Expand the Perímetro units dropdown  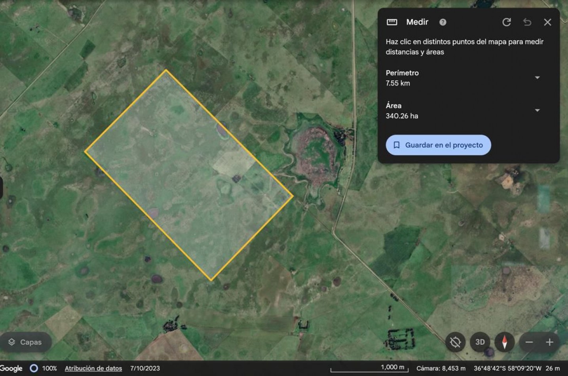point(538,78)
